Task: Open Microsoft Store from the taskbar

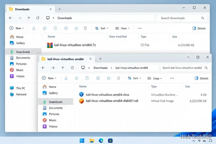Action: [x=110, y=141]
